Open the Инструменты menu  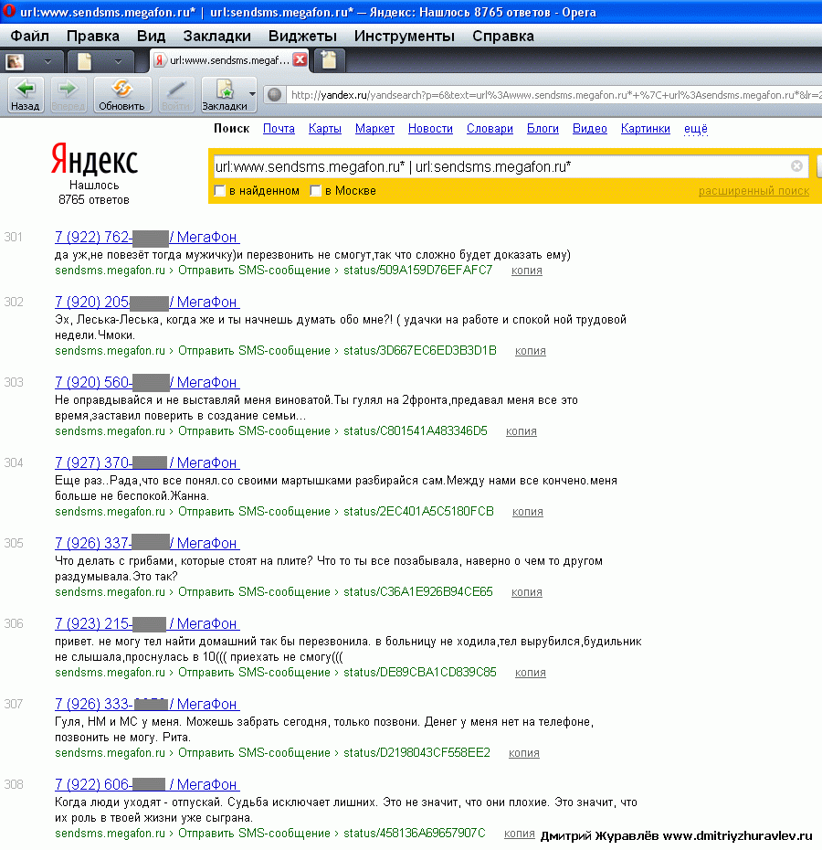(405, 37)
